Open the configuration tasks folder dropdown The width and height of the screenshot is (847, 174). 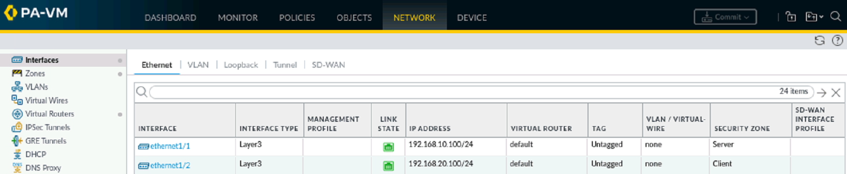point(814,17)
